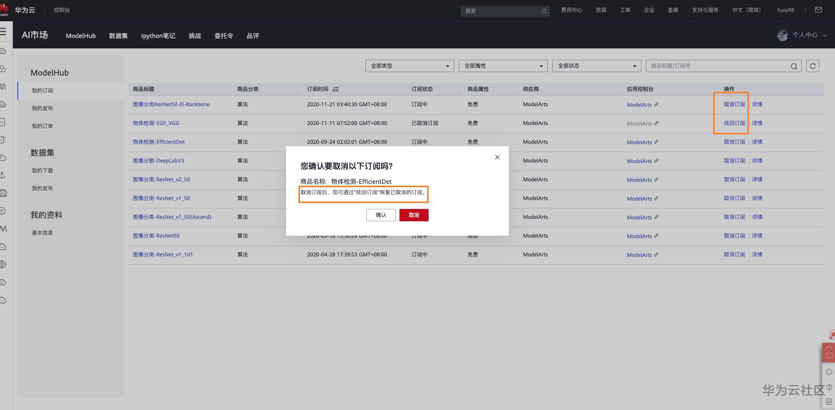Click the Huawei Cloud logo
Viewport: 835px width, 410px height.
[4, 10]
